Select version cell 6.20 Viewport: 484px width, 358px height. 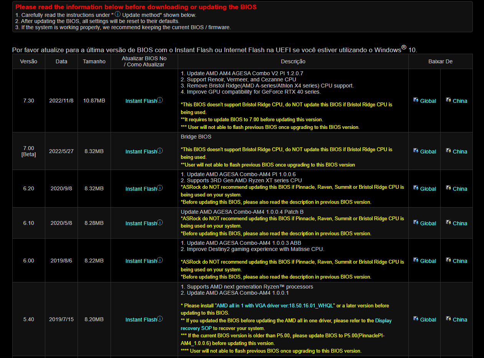point(29,188)
